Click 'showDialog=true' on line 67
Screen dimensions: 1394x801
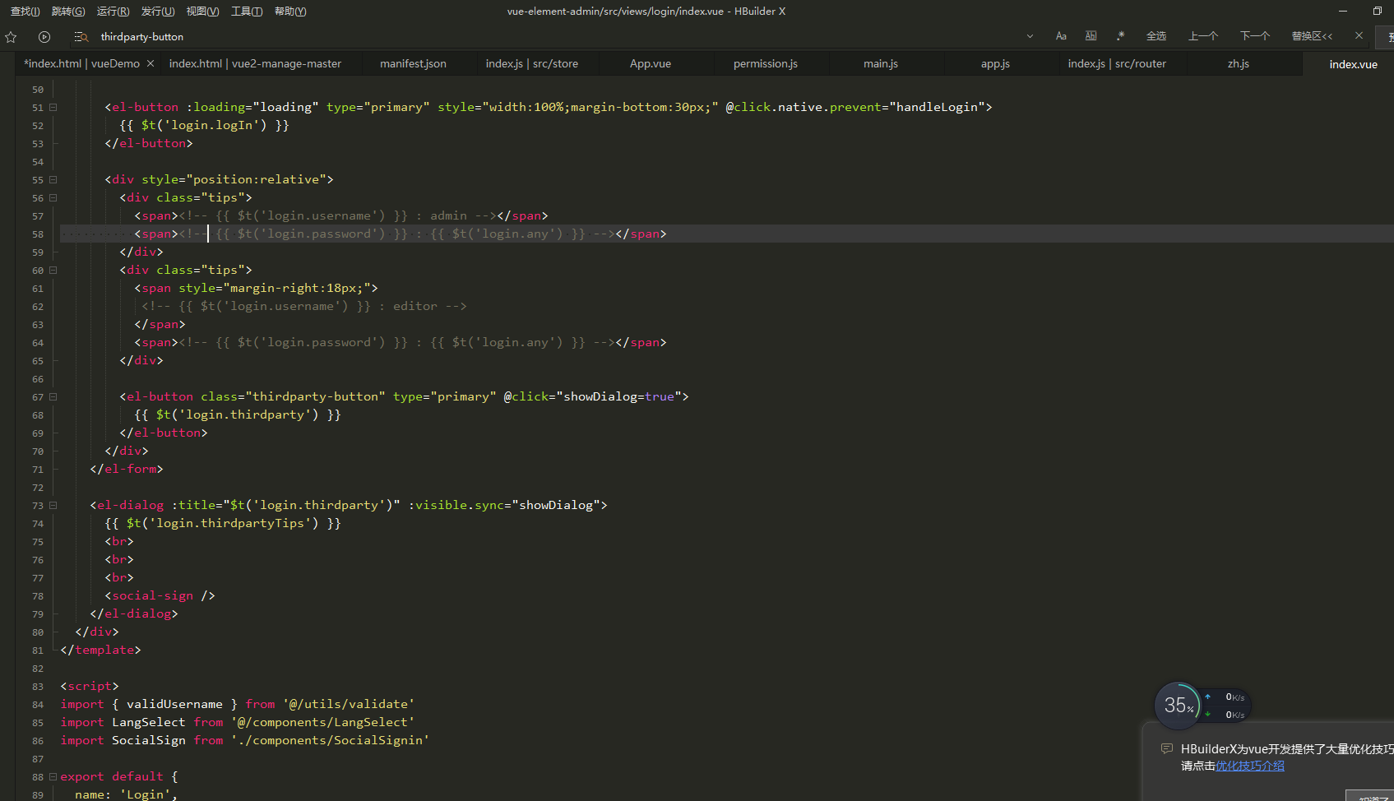point(618,396)
